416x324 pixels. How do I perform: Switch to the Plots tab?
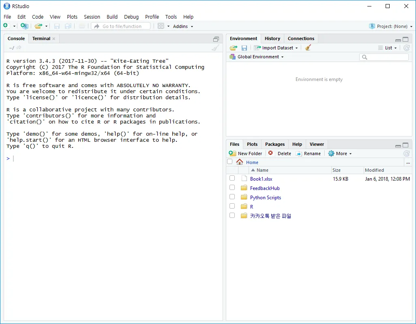click(252, 144)
